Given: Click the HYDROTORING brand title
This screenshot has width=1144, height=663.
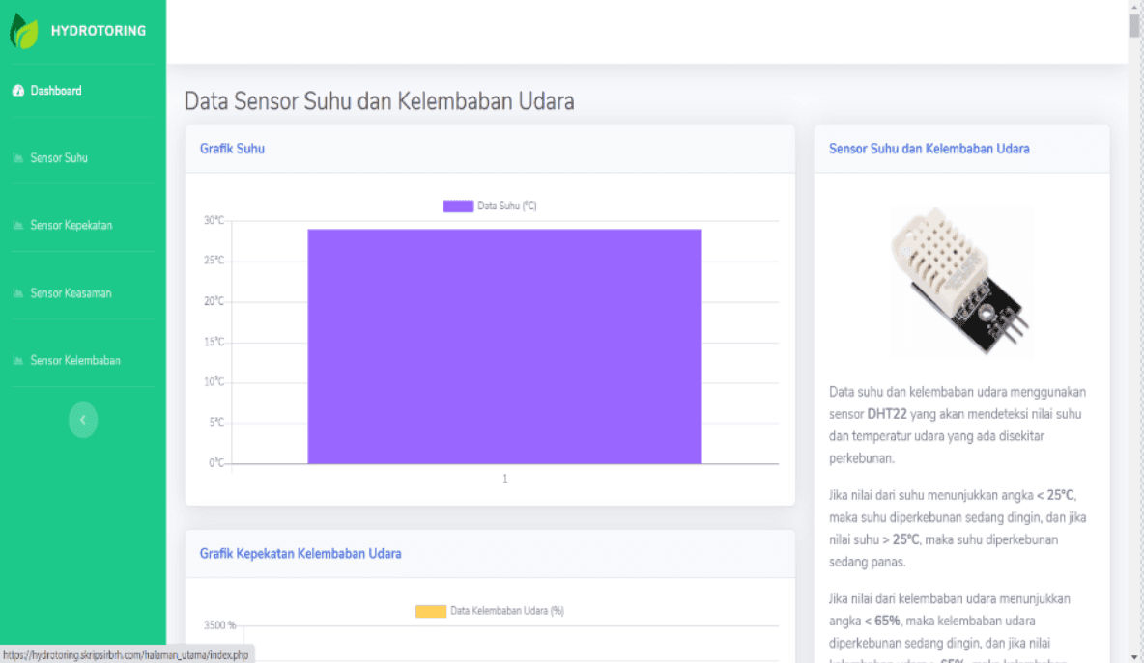Looking at the screenshot, I should 99,31.
